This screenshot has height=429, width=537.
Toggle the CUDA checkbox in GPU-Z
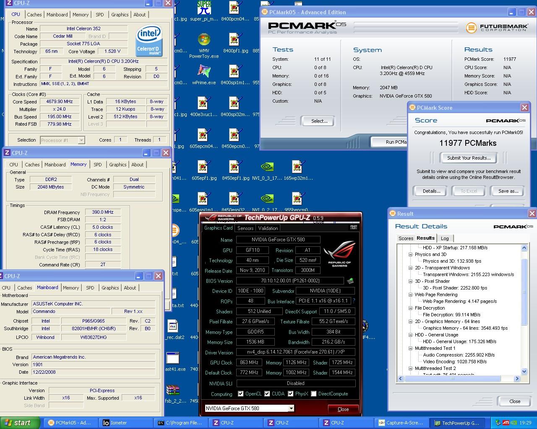click(x=267, y=394)
